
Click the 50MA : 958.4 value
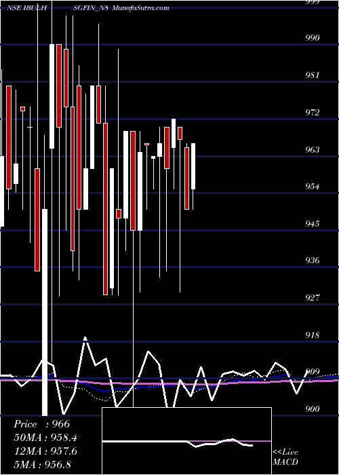click(x=45, y=438)
